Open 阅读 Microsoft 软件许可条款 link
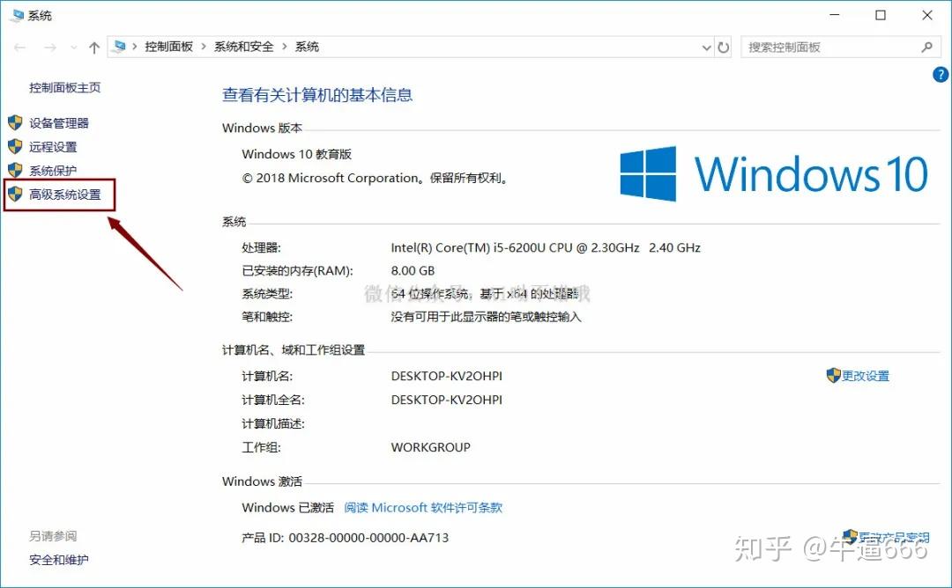952x588 pixels. click(x=423, y=507)
